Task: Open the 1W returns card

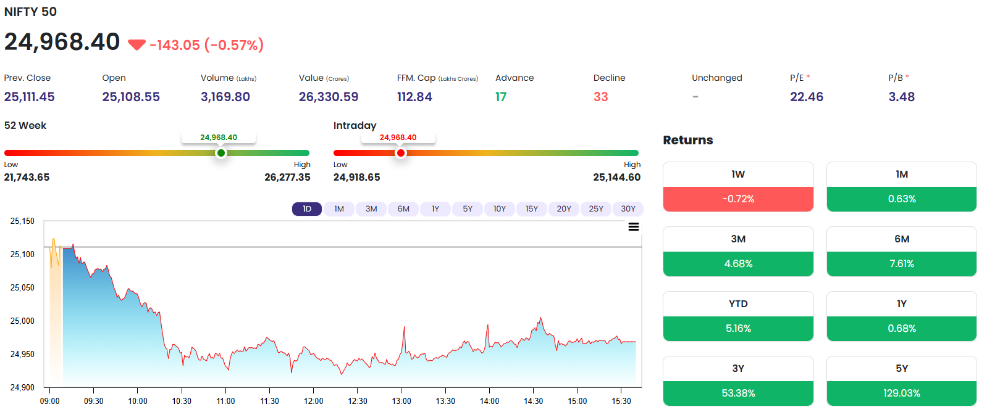Action: pyautogui.click(x=738, y=187)
